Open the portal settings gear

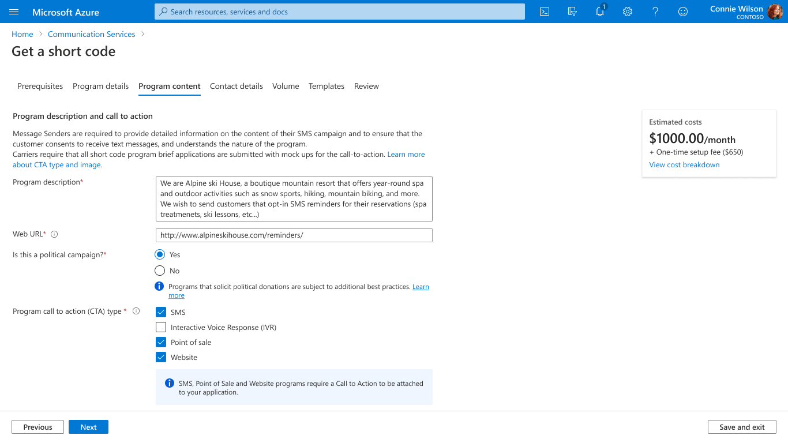[x=628, y=12]
